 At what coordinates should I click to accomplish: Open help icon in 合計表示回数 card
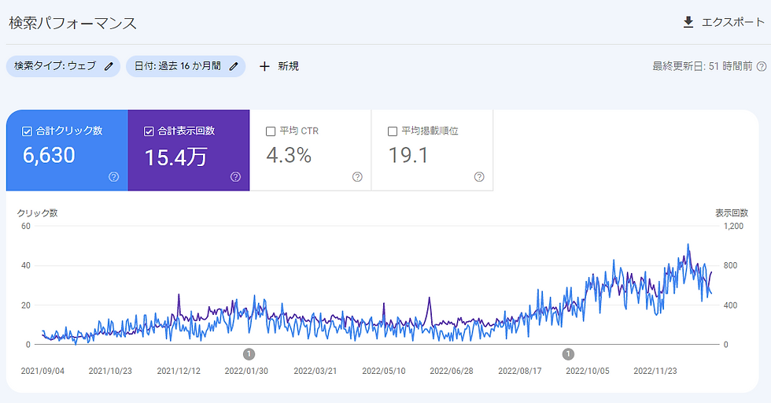235,176
